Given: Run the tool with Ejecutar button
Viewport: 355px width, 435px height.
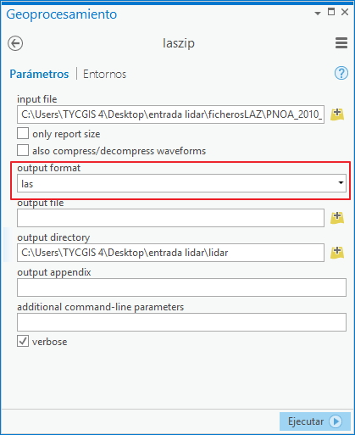Looking at the screenshot, I should point(315,421).
